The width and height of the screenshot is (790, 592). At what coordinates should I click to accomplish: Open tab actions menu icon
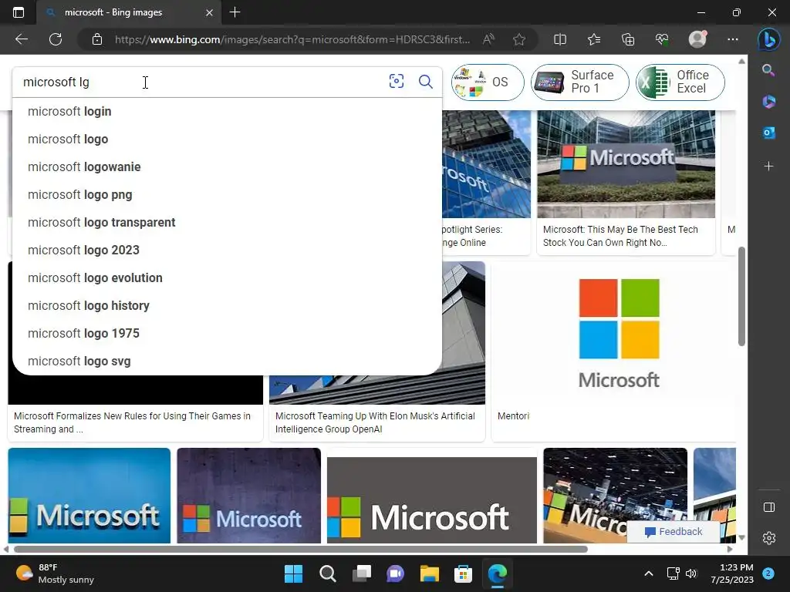click(x=19, y=12)
